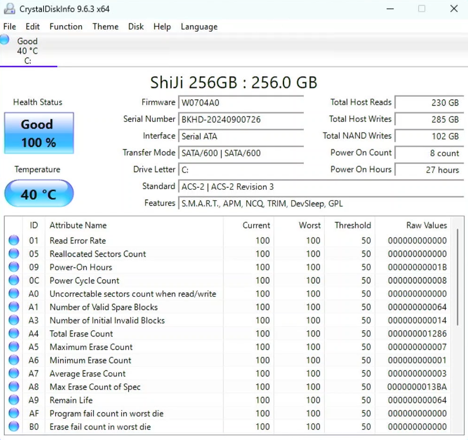
Task: Click raw value 0000000013BA for Max Erase Count
Action: pos(417,387)
